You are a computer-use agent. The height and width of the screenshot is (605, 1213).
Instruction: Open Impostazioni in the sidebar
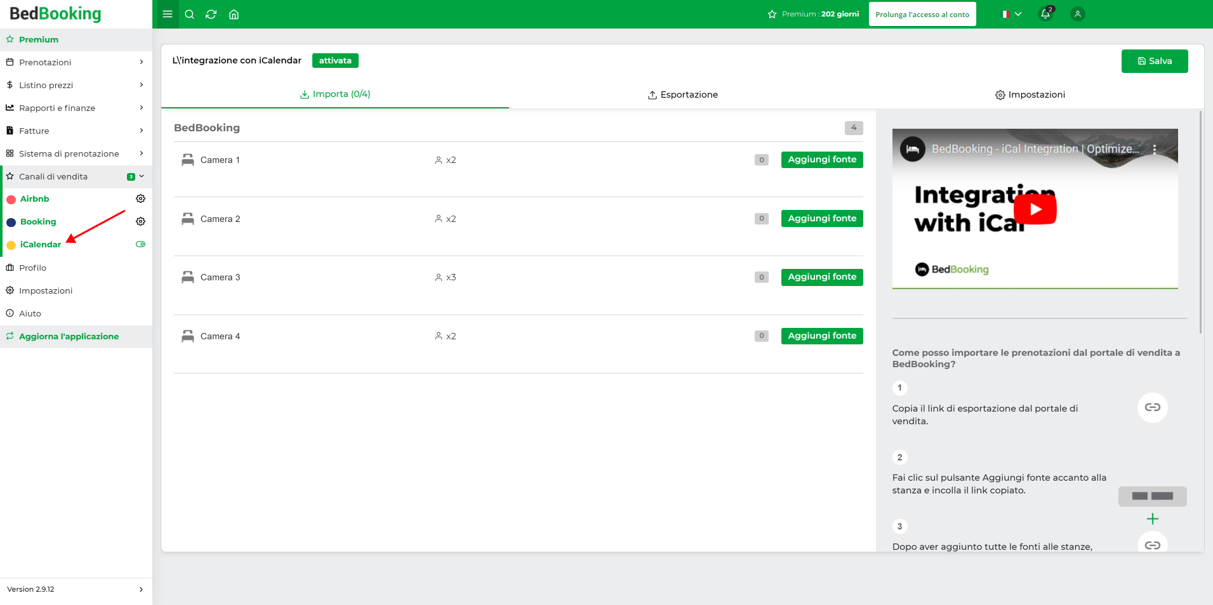[76, 290]
